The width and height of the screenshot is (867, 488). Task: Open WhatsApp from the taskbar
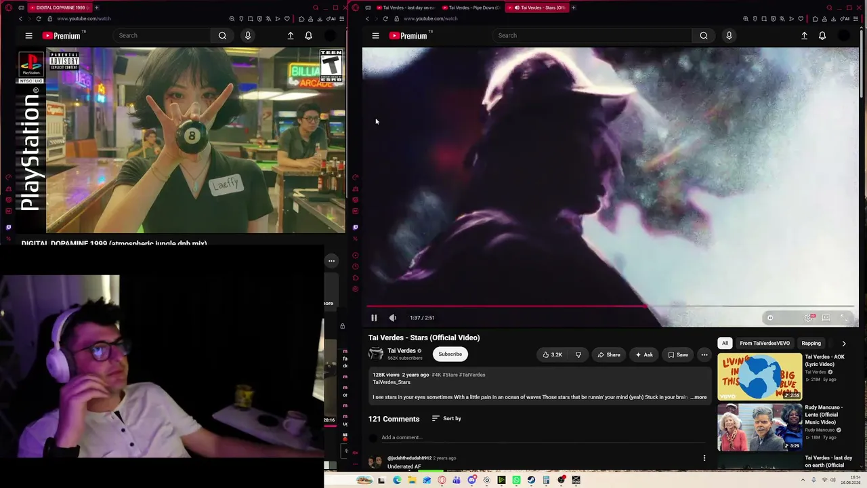tap(516, 481)
